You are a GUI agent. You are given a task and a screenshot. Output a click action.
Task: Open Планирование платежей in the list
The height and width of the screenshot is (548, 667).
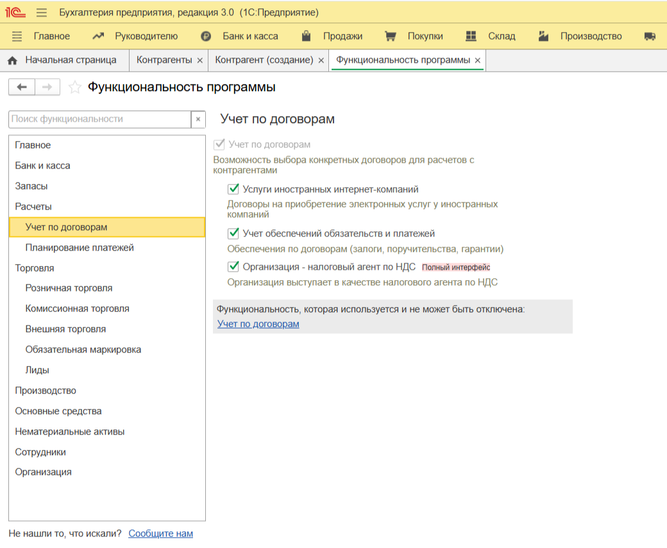coord(80,247)
